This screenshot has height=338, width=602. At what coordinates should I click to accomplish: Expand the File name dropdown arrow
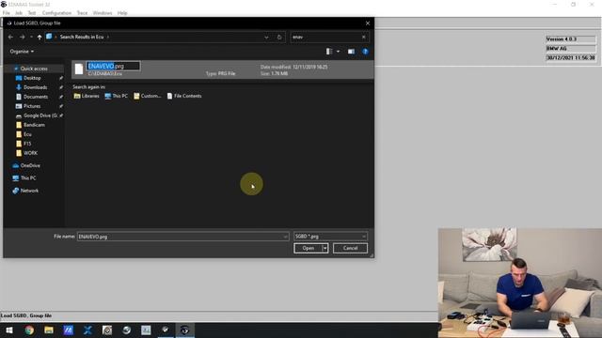click(285, 237)
